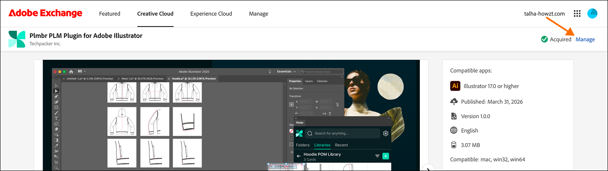Click the Plmbr PLM Plugin title
The width and height of the screenshot is (608, 171).
click(x=86, y=35)
